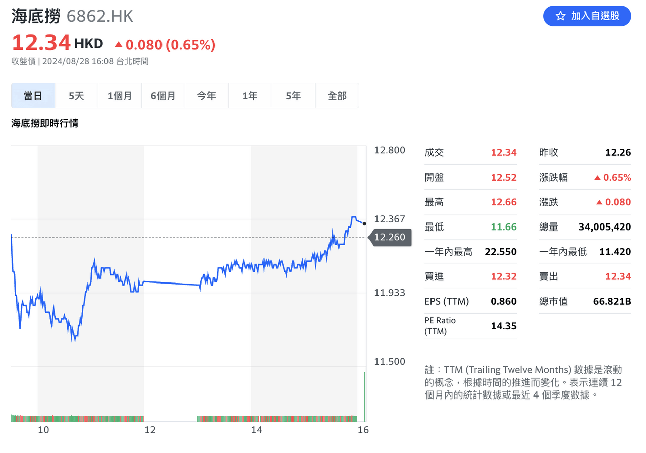This screenshot has width=646, height=453.
Task: Click the EPS (TTM) value 0.860
Action: click(504, 301)
